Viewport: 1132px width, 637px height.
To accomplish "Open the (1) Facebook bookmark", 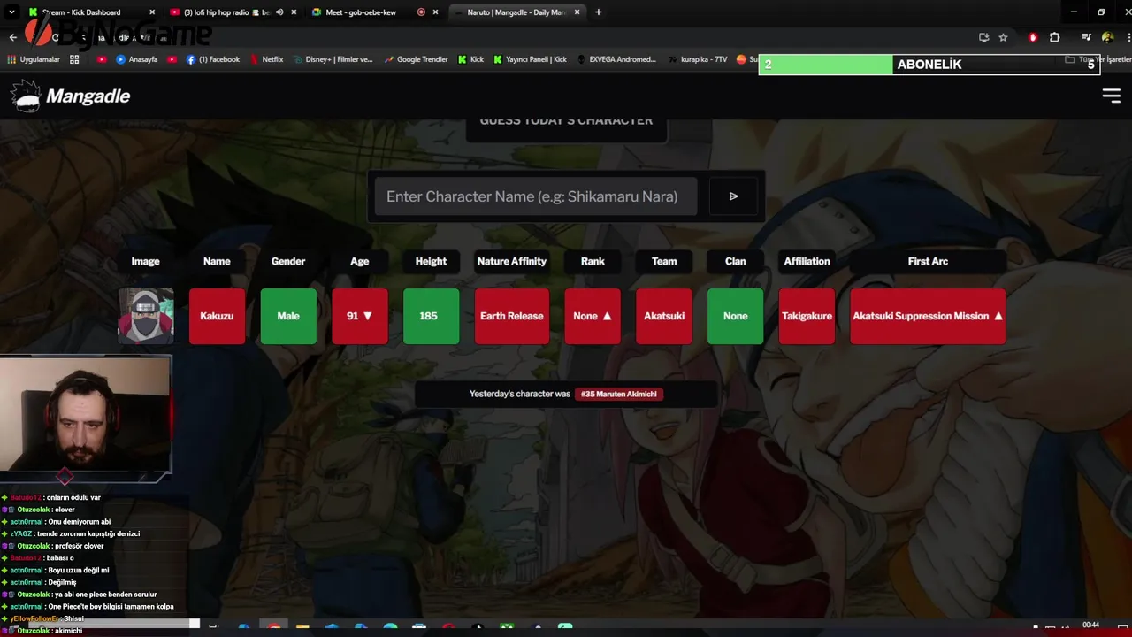I will (213, 59).
